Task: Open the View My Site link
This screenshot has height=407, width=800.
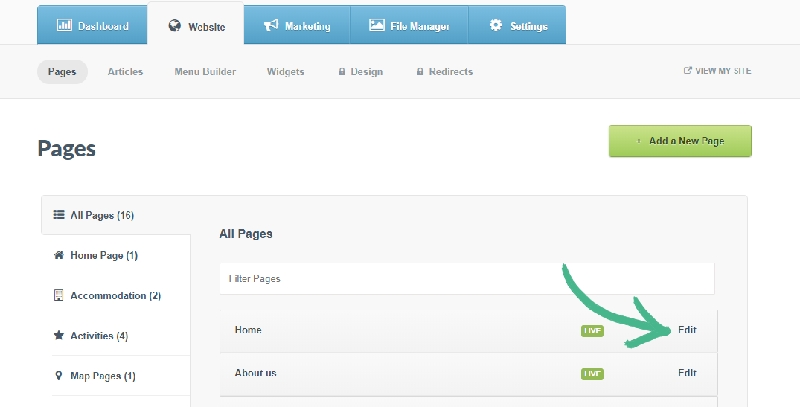Action: [717, 71]
